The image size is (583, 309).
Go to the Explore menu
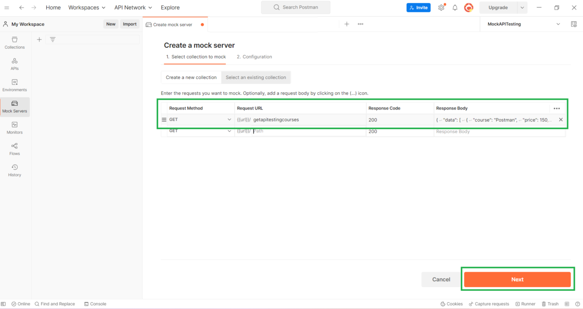click(170, 7)
